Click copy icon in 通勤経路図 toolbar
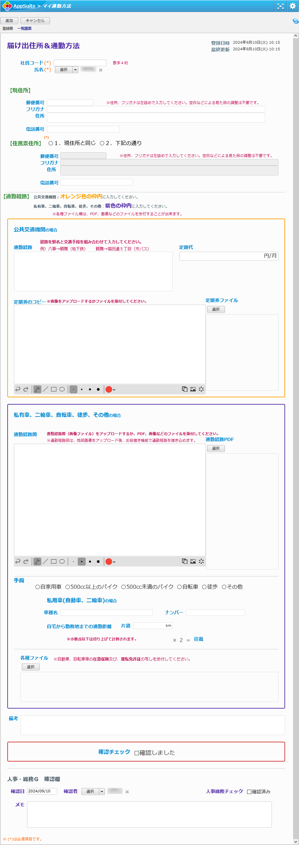Image resolution: width=299 pixels, height=845 pixels. [x=185, y=561]
